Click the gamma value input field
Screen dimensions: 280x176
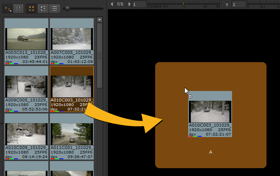tap(238, 4)
